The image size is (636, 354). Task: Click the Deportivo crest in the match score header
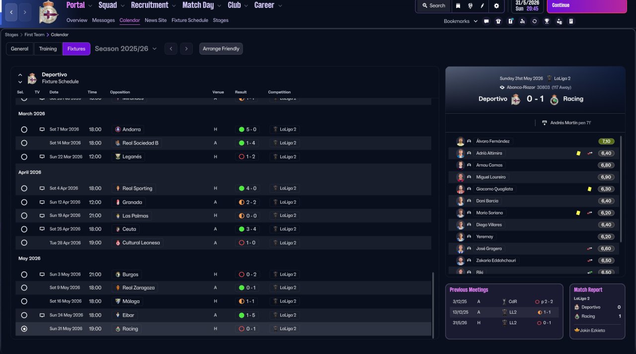click(x=516, y=99)
